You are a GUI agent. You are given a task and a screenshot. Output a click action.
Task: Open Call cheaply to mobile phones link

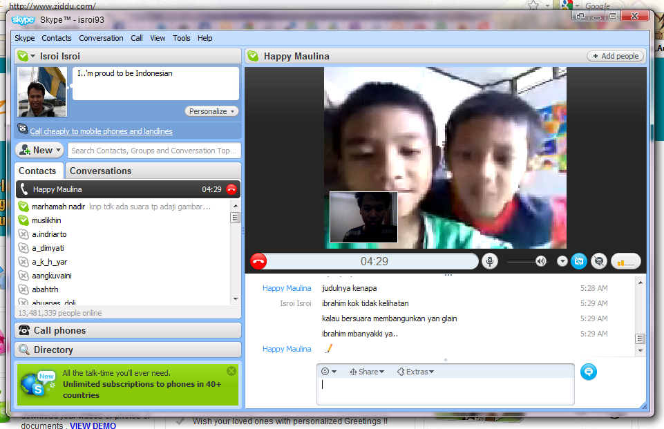101,131
